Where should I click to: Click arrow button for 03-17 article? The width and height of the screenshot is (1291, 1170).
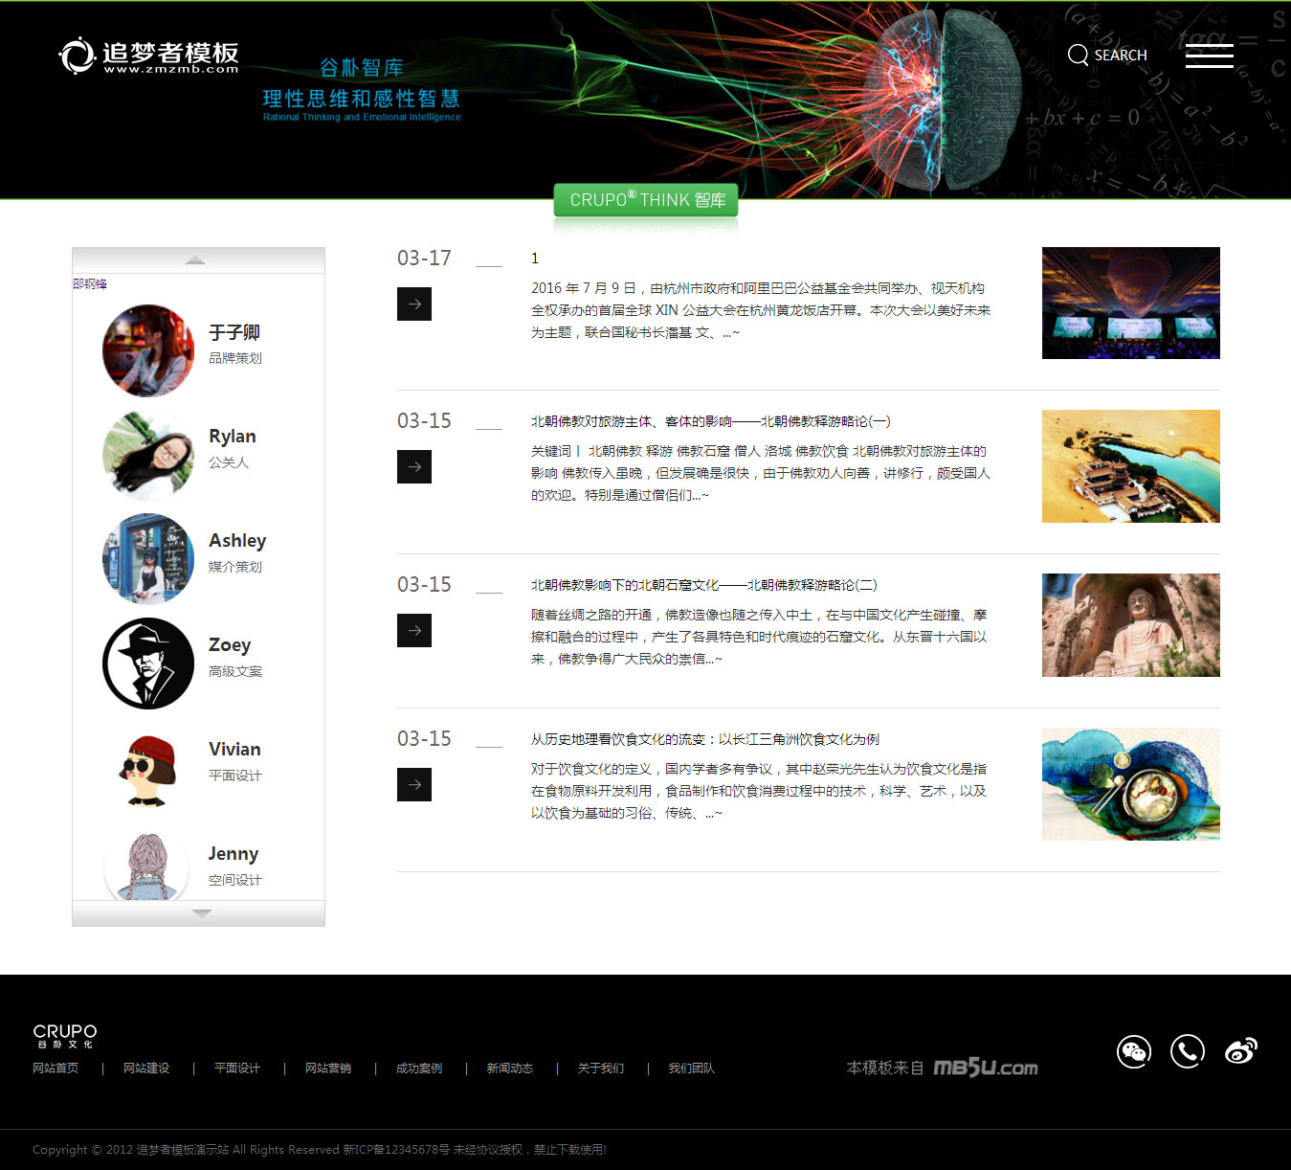click(x=414, y=304)
